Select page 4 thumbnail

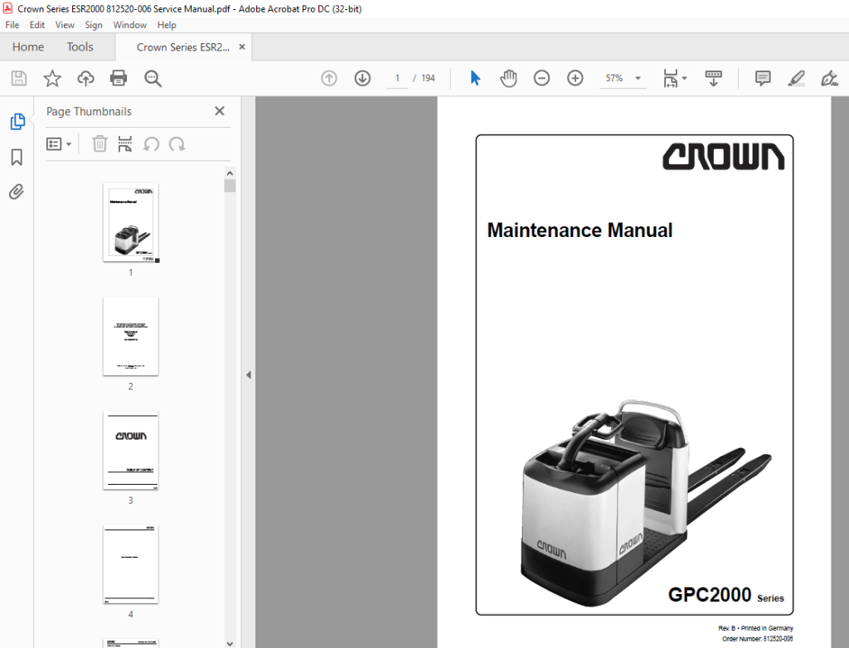[x=130, y=564]
